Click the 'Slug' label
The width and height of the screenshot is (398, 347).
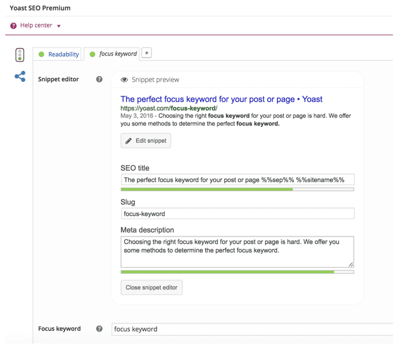coord(128,202)
